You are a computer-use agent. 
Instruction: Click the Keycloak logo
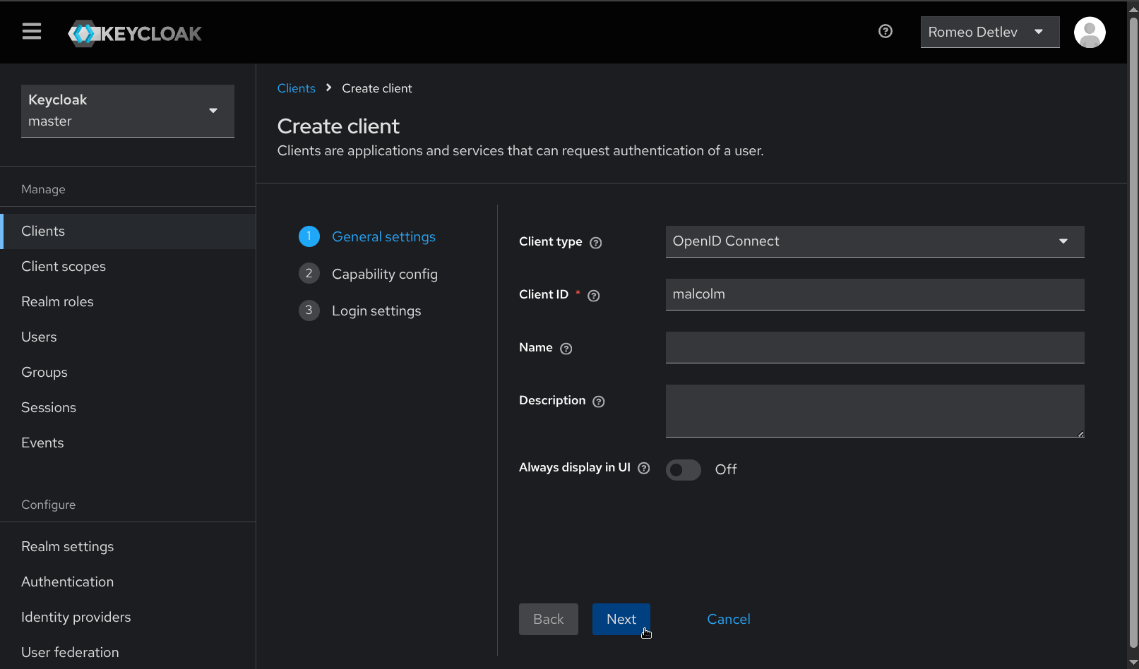tap(135, 33)
